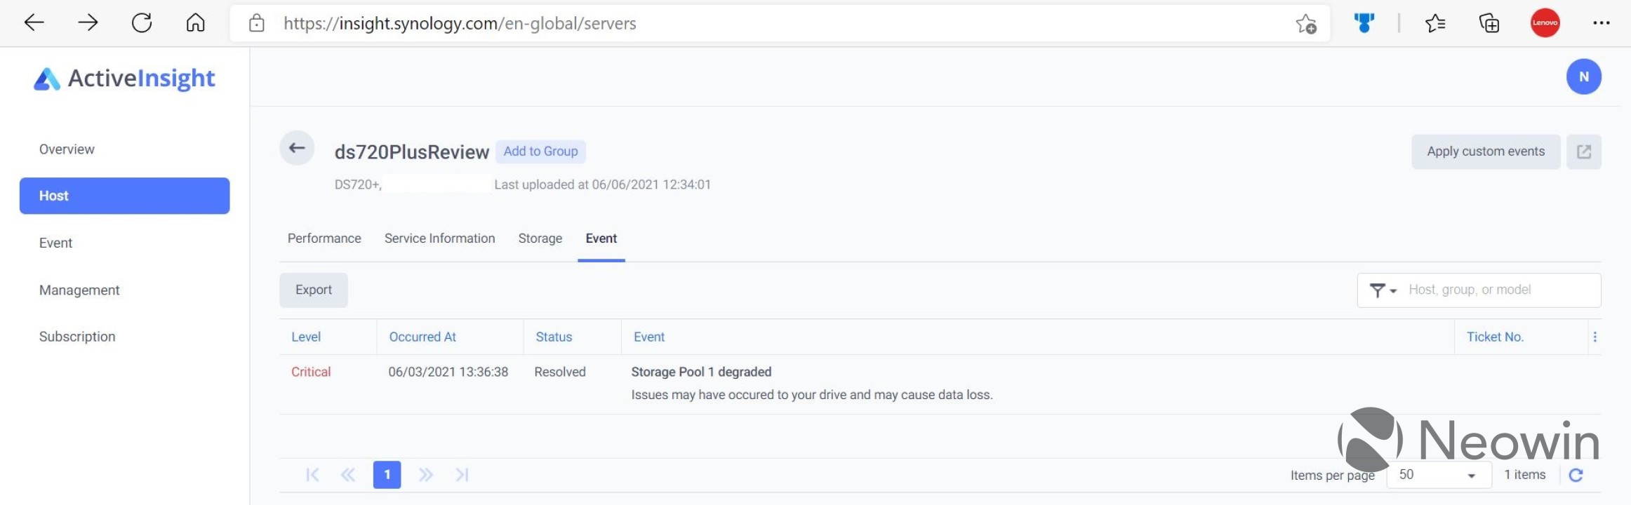Viewport: 1631px width, 505px height.
Task: Open the column options three-dot menu
Action: 1595,337
